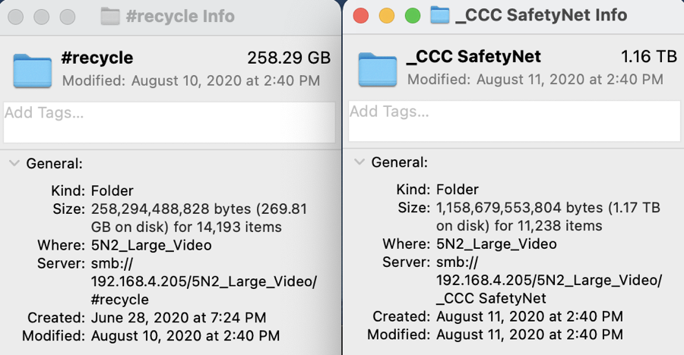Click the title bar _CCC SafetyNet proxy icon
Image resolution: width=684 pixels, height=355 pixels.
click(x=439, y=15)
